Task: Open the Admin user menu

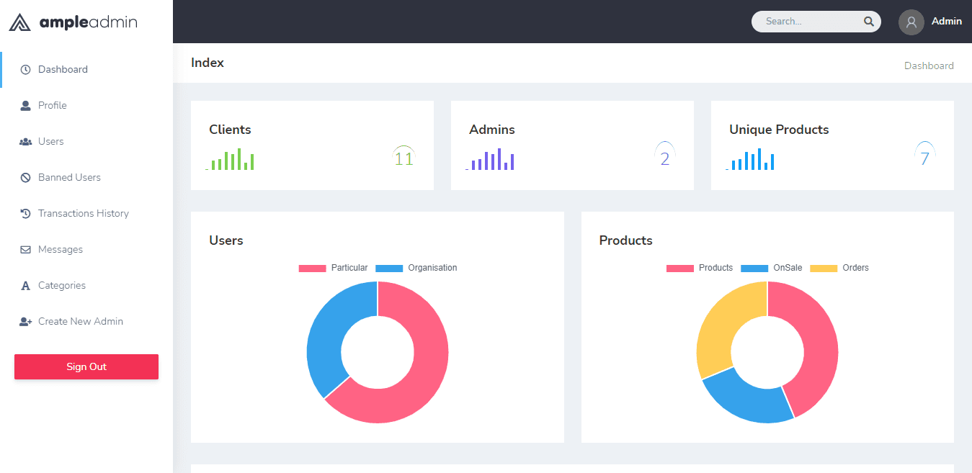Action: pyautogui.click(x=946, y=22)
